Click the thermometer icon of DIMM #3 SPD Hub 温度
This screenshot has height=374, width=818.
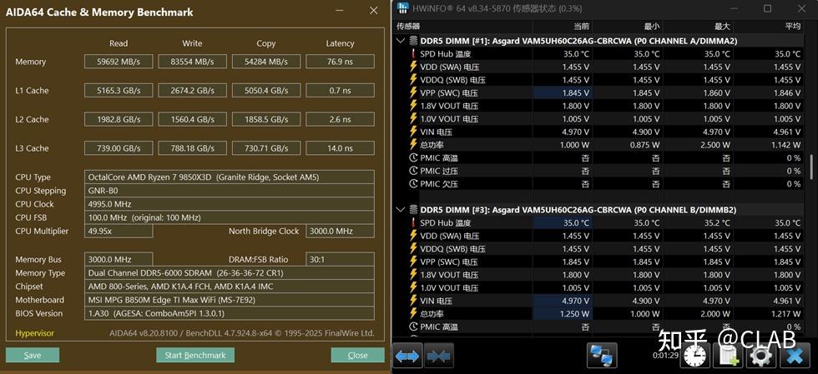point(413,223)
